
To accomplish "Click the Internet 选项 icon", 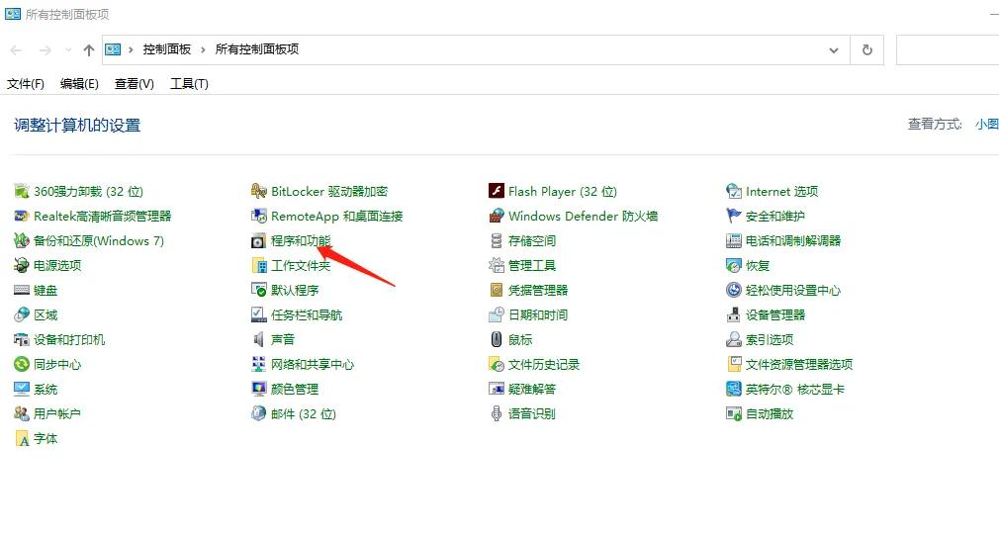I will [734, 191].
